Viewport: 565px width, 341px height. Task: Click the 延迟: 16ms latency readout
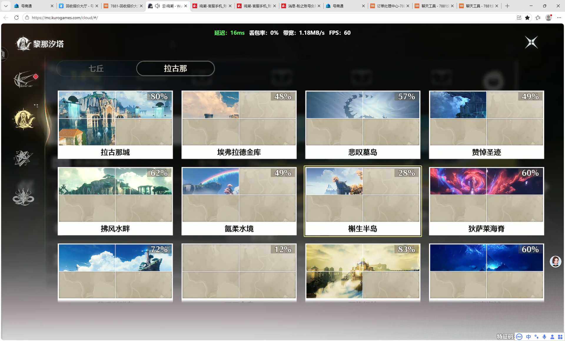coord(229,33)
